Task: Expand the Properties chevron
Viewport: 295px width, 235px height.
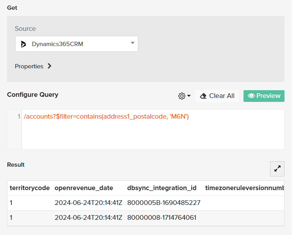Action: point(50,66)
